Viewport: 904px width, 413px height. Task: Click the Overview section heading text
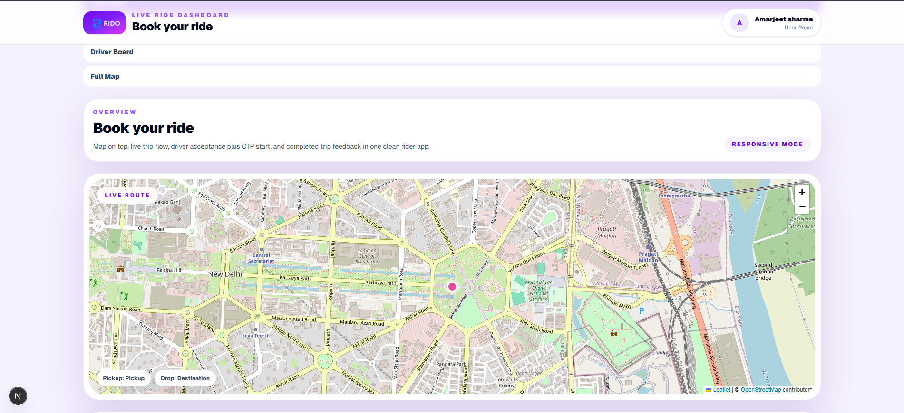115,112
